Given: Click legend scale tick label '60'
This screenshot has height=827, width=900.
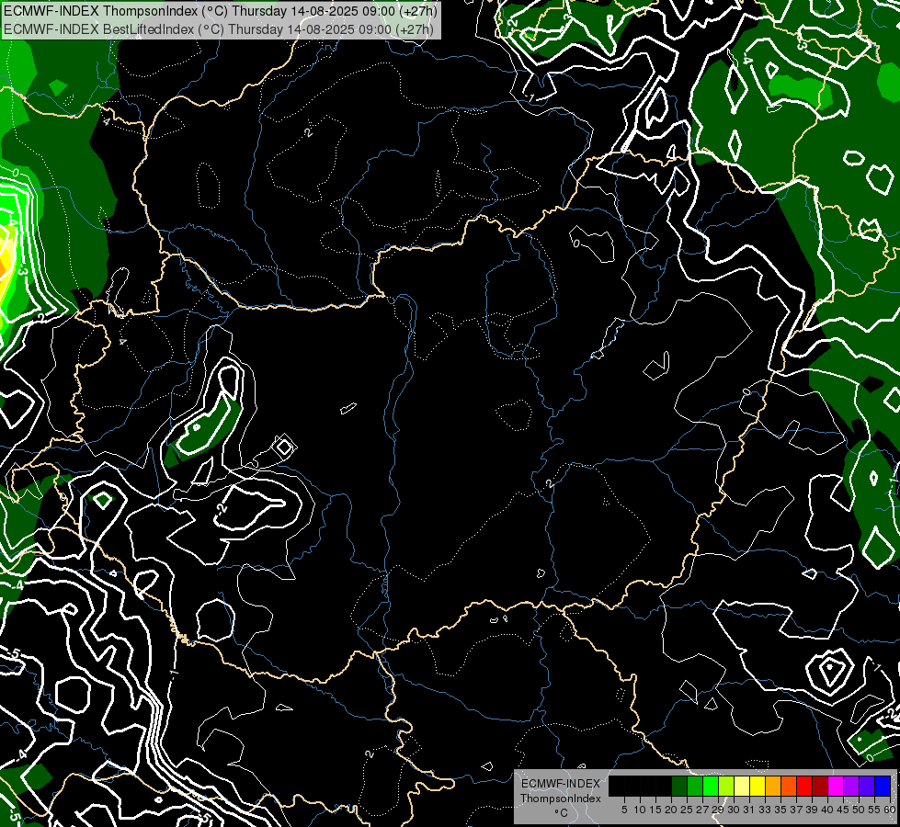Looking at the screenshot, I should [889, 810].
